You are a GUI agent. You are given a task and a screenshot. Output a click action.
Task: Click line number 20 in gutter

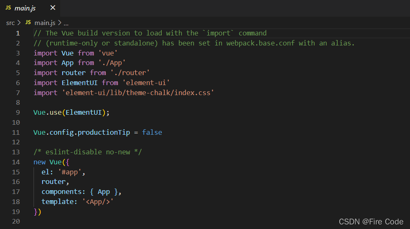coord(16,221)
